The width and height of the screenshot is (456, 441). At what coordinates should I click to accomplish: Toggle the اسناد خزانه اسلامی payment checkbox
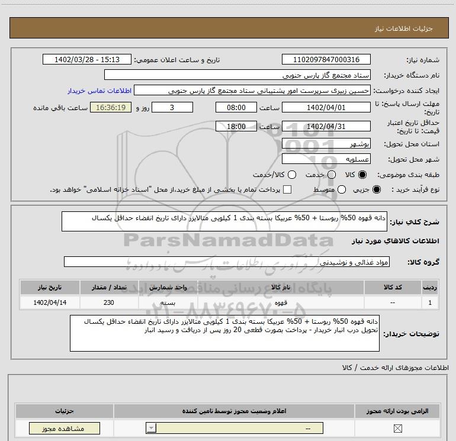[x=287, y=189]
